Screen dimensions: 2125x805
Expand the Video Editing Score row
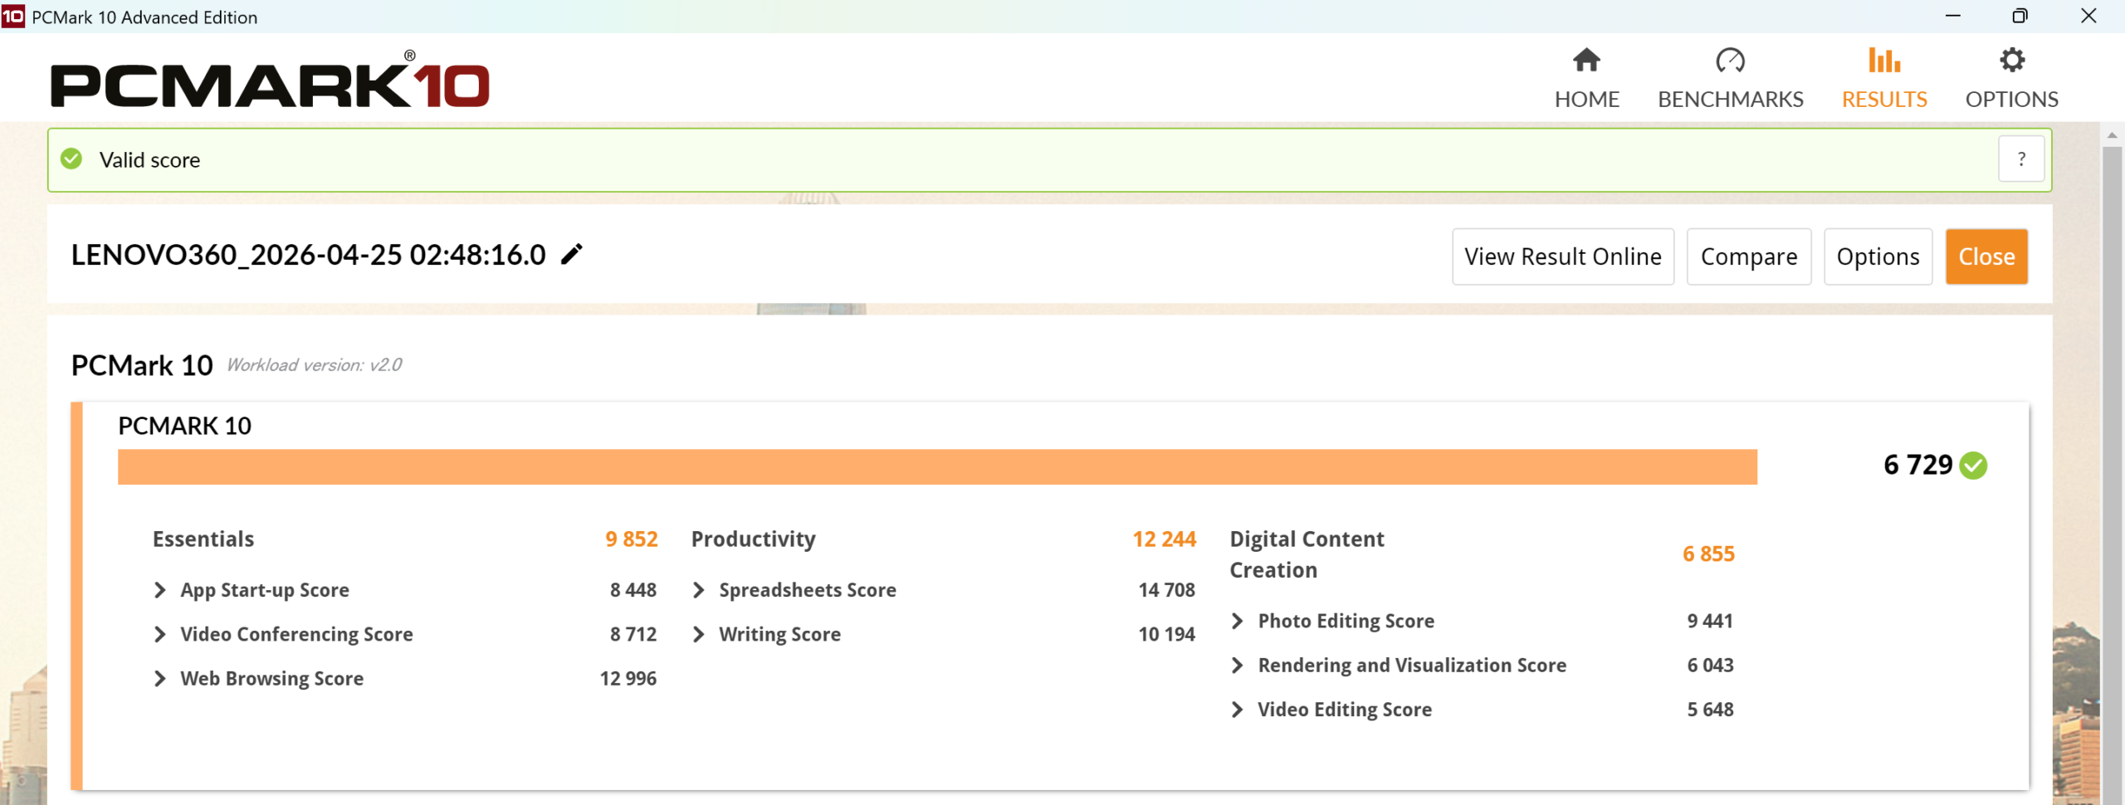click(x=1238, y=710)
